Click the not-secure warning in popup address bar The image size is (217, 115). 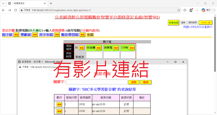coord(24,67)
